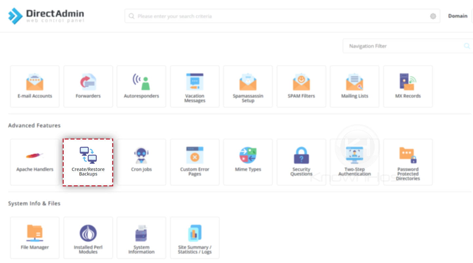
Task: View MX Records configuration
Action: pyautogui.click(x=408, y=86)
